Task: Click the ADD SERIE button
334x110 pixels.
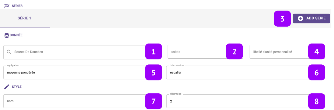Action: click(311, 18)
